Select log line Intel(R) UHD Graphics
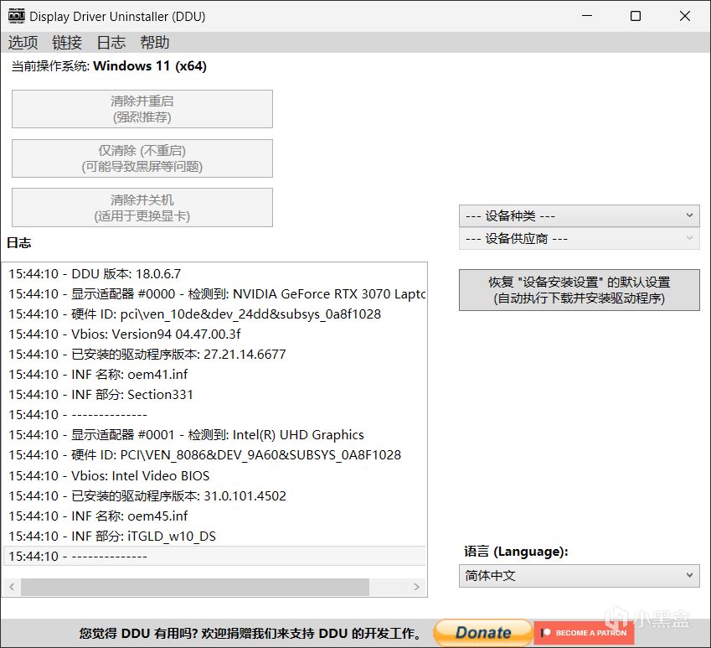Viewport: 711px width, 648px height. coord(215,435)
